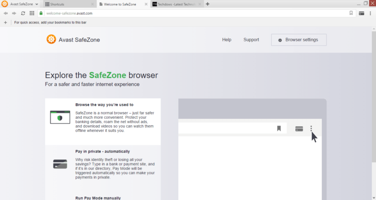Viewport: 376px width, 200px height.
Task: Open a new tab with plus button
Action: 208,4
